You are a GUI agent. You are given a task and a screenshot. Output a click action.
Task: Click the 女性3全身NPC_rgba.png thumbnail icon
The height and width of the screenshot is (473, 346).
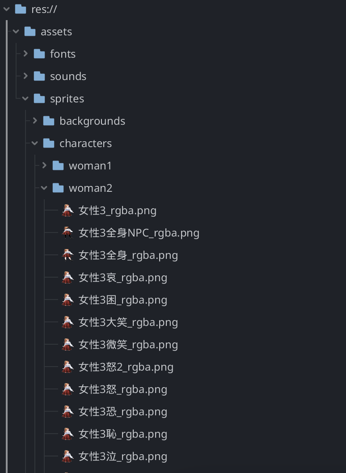pyautogui.click(x=68, y=232)
